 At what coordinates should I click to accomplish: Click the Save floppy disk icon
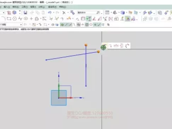click(25, 12)
